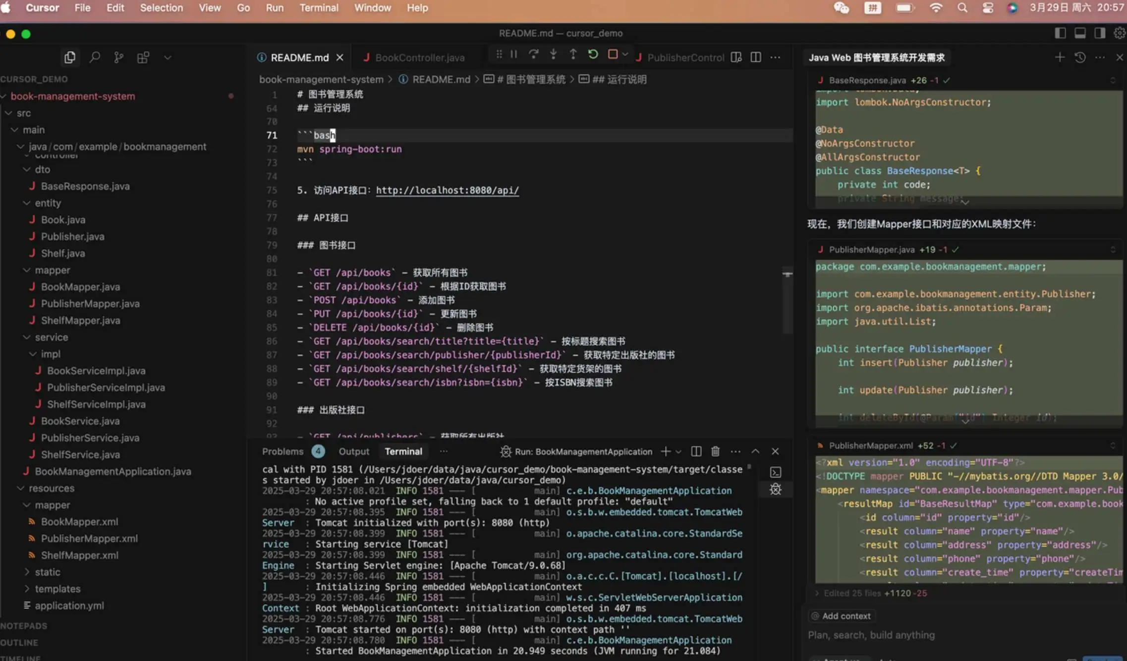Viewport: 1127px width, 661px height.
Task: Start a new chat with the plus icon
Action: pos(1059,57)
